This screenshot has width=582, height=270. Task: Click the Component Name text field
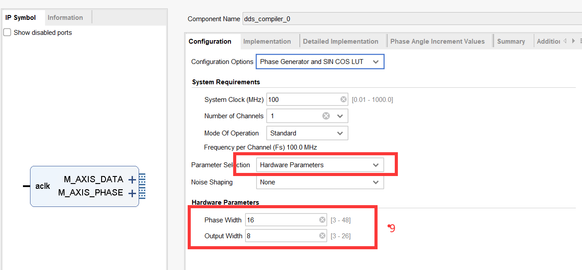411,19
